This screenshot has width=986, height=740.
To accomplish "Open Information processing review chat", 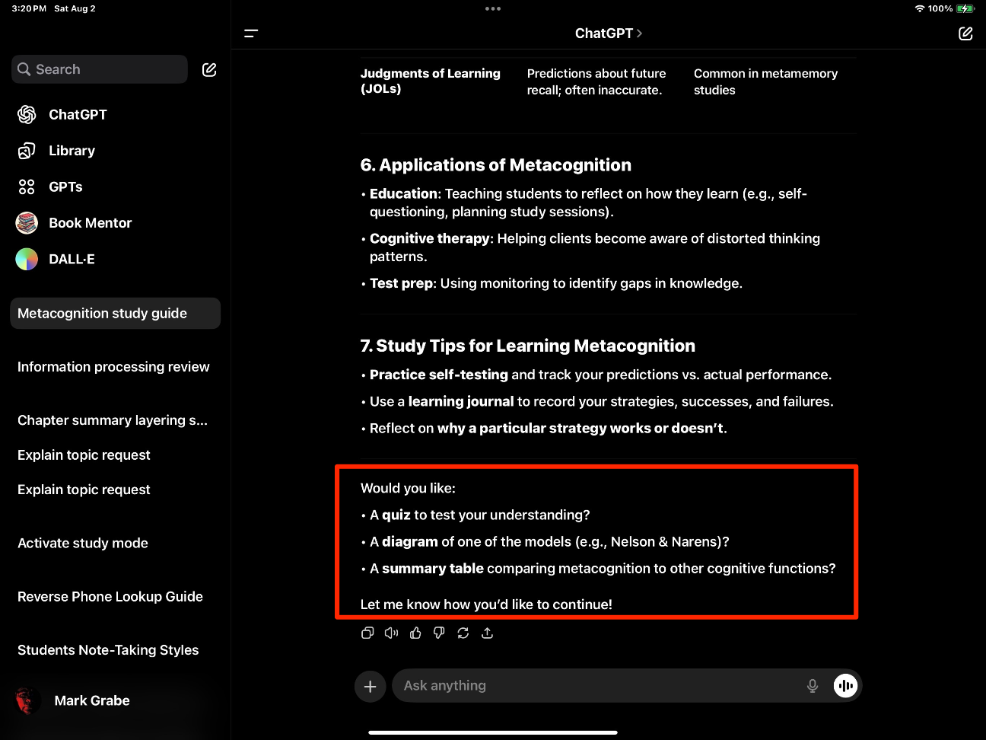I will tap(113, 367).
